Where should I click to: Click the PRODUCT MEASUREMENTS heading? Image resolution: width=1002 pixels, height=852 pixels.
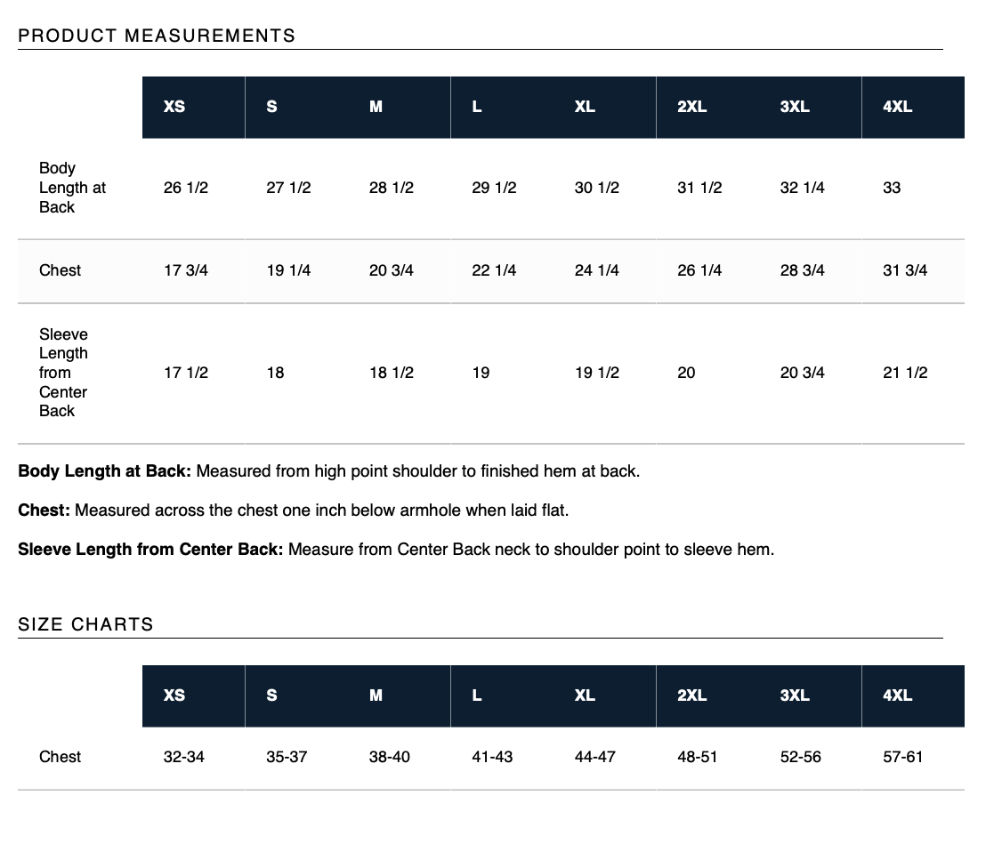click(x=157, y=36)
